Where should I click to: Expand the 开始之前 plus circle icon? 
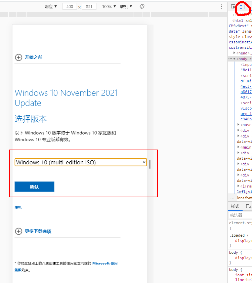[x=18, y=57]
